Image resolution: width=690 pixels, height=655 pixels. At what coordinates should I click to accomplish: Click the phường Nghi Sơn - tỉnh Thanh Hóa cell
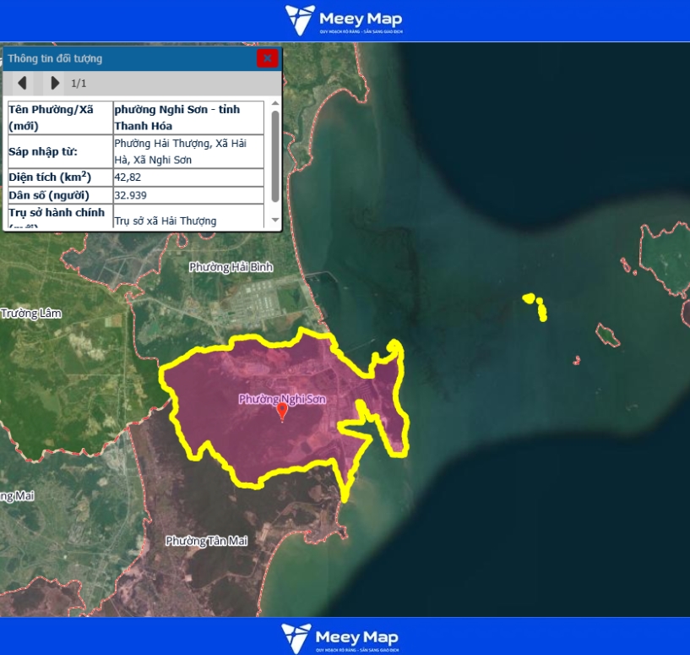(187, 117)
